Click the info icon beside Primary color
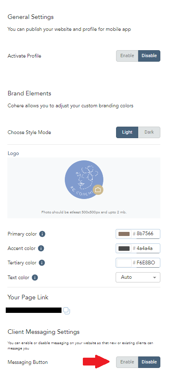 tap(42, 234)
